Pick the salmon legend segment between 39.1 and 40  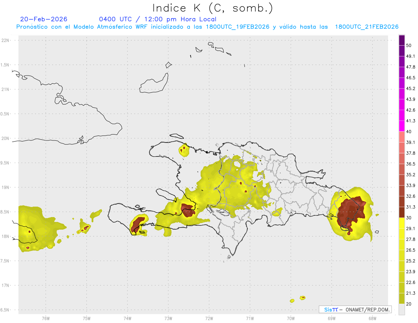[402, 137]
